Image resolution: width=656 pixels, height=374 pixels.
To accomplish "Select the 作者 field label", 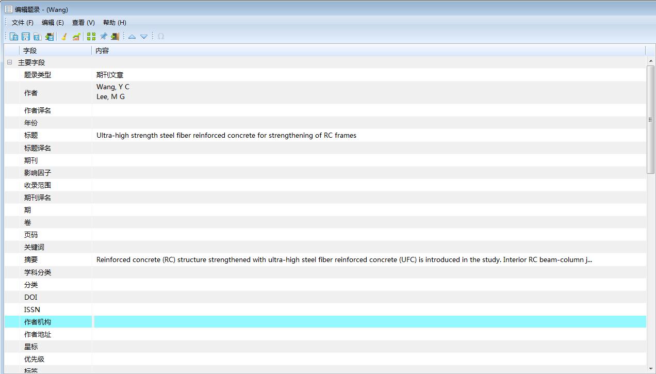I will (31, 93).
